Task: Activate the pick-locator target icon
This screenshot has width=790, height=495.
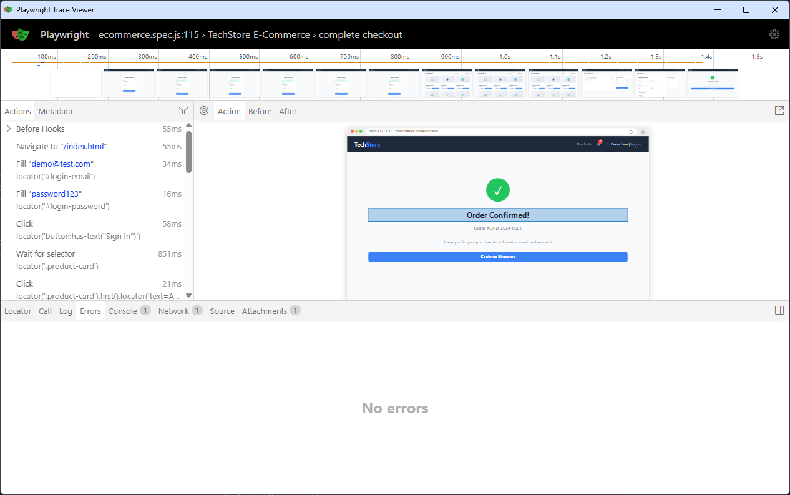Action: point(204,110)
